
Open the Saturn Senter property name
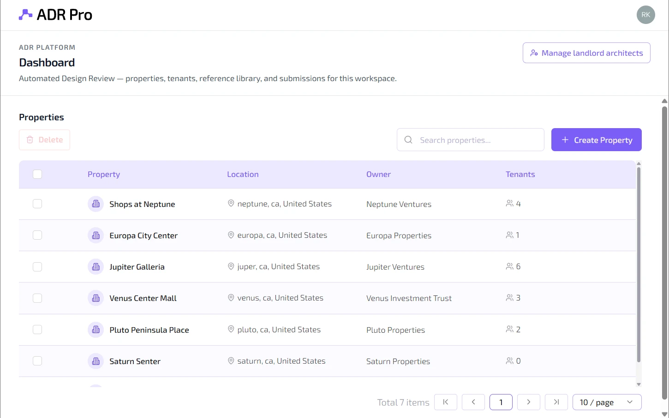[135, 361]
